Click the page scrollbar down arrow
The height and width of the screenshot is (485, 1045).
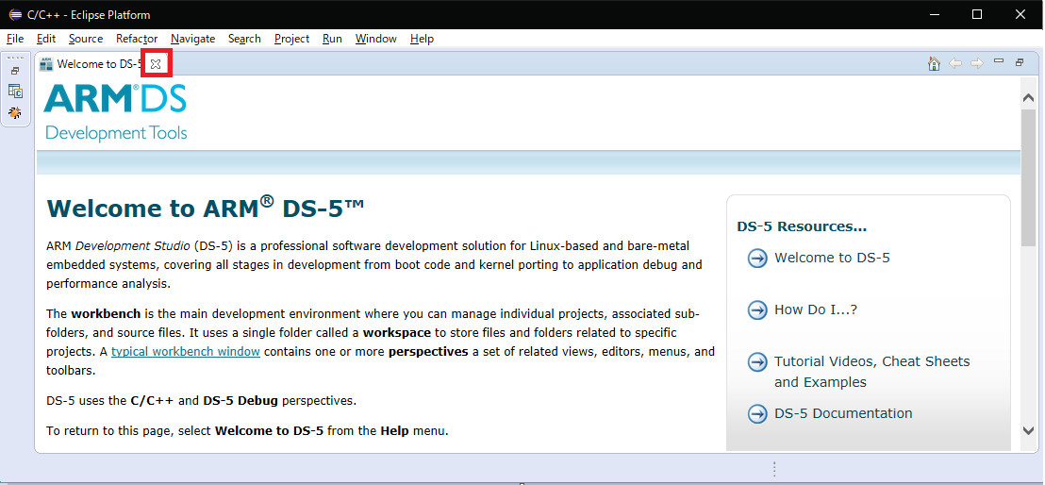click(1028, 430)
